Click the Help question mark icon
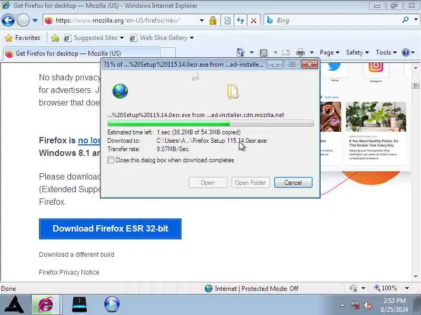The width and height of the screenshot is (421, 315). tap(405, 52)
